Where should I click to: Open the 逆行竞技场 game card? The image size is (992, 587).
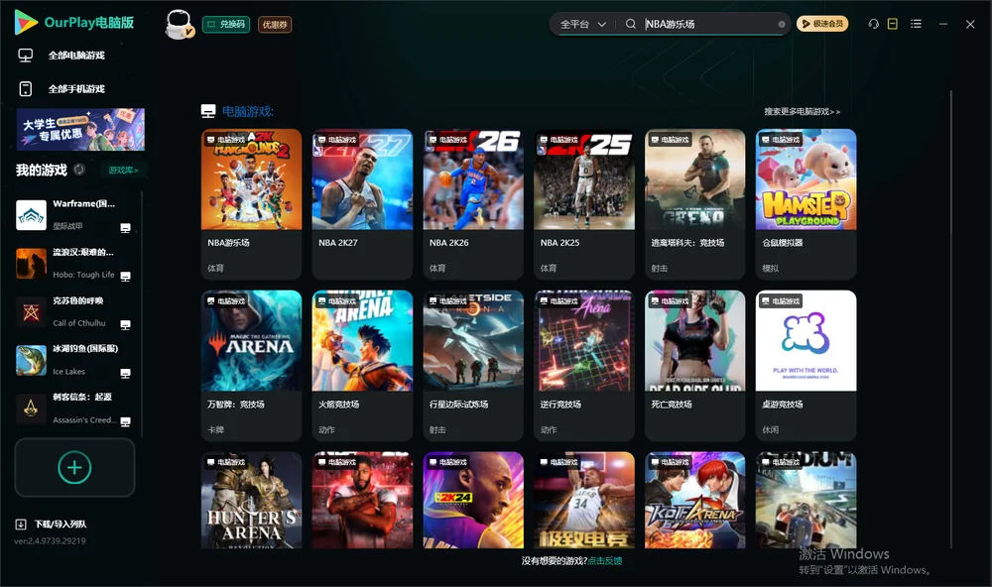(x=584, y=365)
